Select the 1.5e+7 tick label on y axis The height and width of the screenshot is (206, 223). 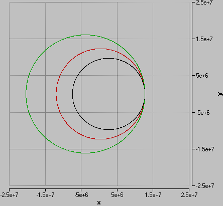tap(204, 39)
